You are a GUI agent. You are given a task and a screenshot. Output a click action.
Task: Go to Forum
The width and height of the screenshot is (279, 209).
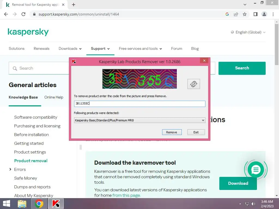[177, 48]
